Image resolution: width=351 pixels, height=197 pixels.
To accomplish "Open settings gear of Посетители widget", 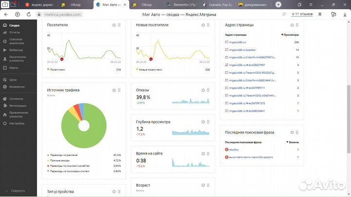I will (114, 25).
